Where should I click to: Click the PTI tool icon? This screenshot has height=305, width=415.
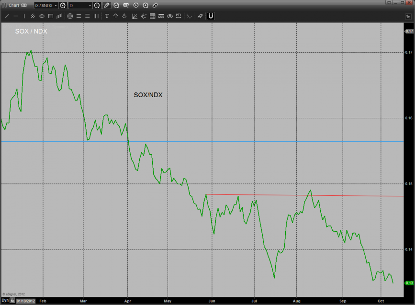point(179,16)
